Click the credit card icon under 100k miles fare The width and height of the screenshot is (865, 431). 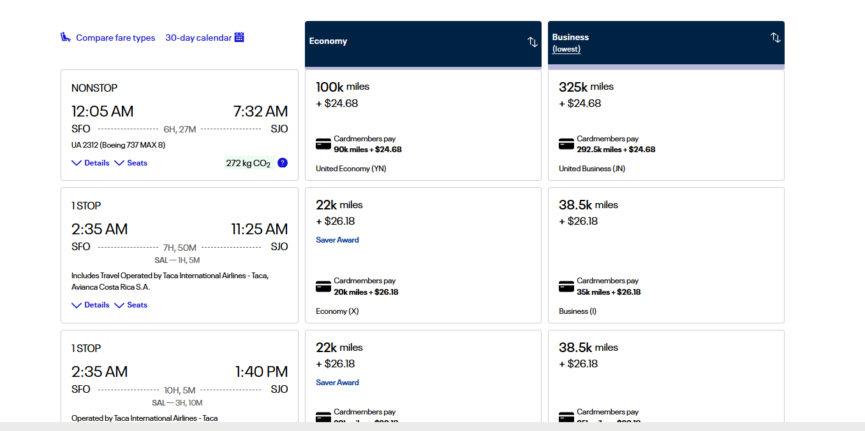pos(323,144)
